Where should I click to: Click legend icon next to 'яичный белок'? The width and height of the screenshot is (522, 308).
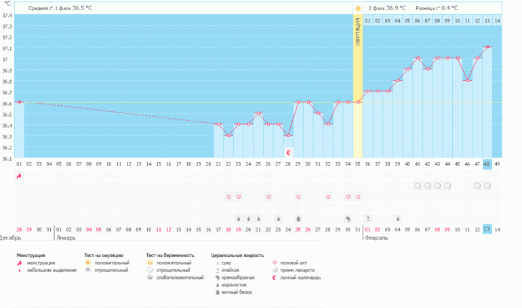(x=218, y=292)
